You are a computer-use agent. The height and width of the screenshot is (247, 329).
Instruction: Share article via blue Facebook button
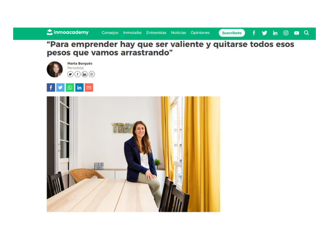51,87
